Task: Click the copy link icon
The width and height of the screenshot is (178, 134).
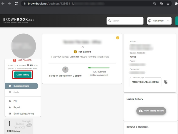Action: coord(166,82)
